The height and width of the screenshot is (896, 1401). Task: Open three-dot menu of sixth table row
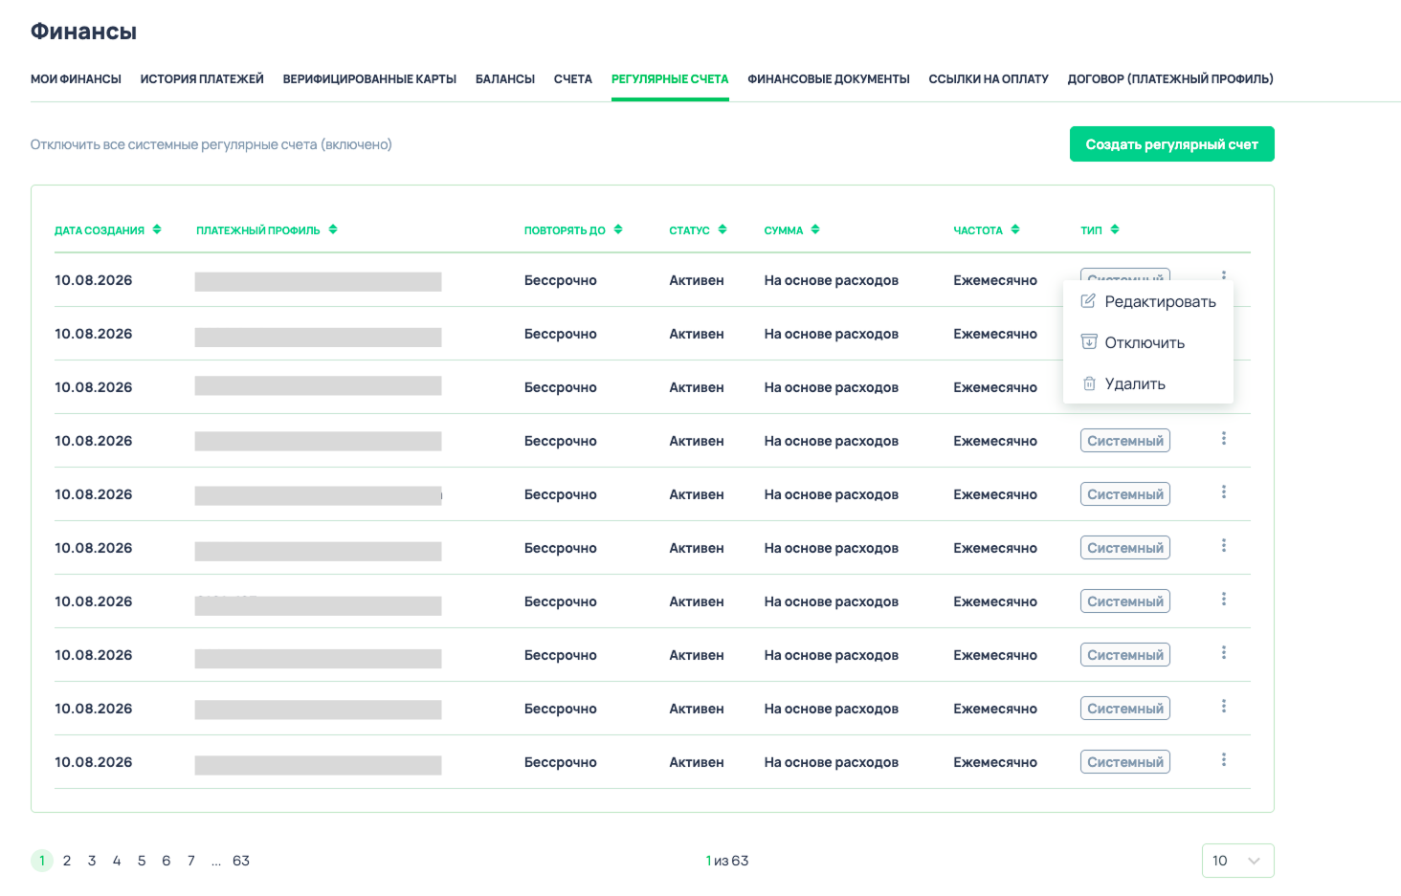coord(1223,546)
